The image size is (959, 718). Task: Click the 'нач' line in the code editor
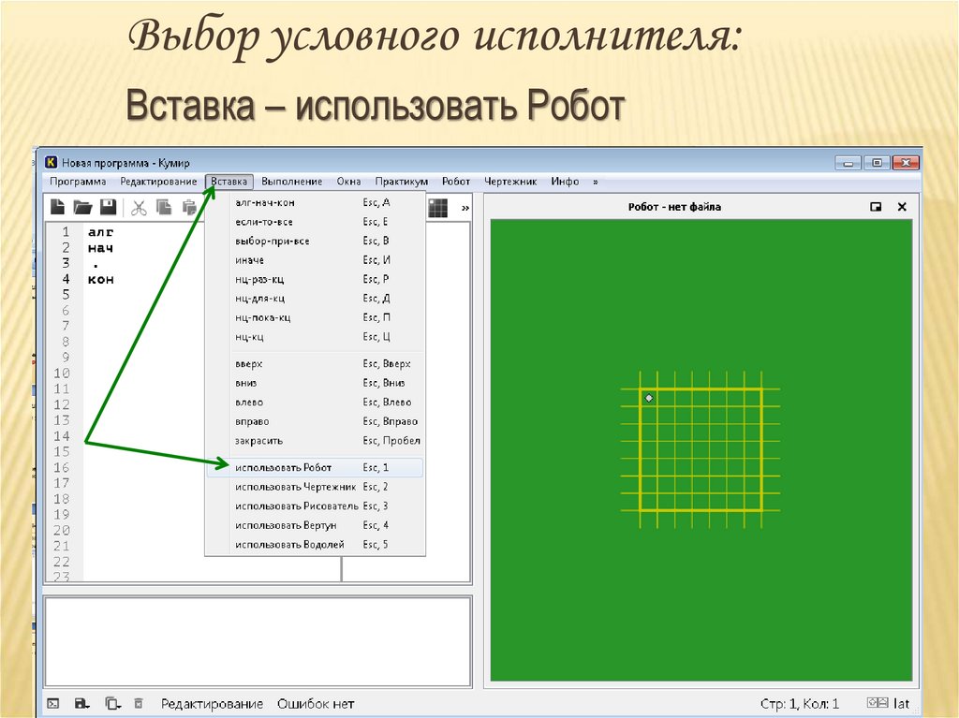(x=100, y=248)
